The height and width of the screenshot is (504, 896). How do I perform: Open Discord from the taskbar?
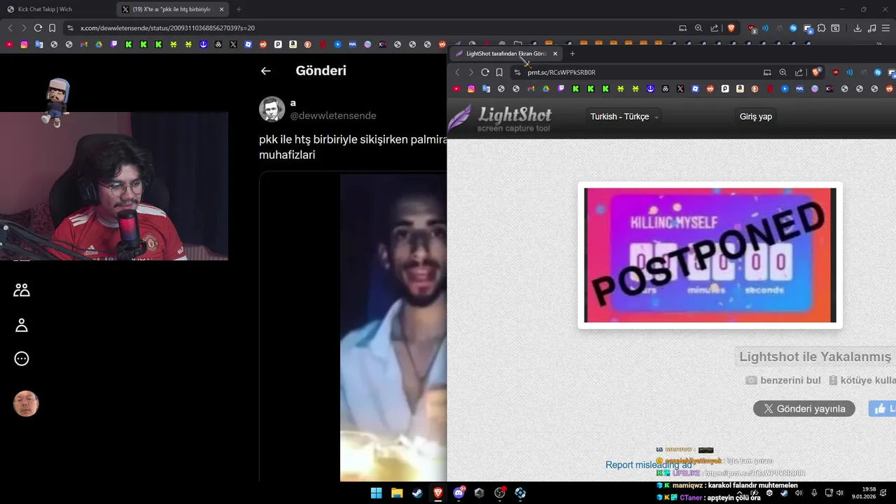click(x=458, y=493)
